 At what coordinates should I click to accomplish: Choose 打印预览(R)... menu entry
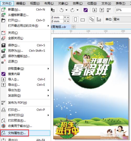click(x=25, y=121)
